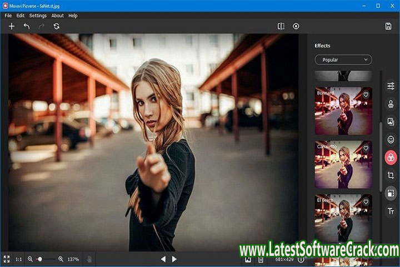Open the Settings menu
The width and height of the screenshot is (400, 267).
pyautogui.click(x=38, y=16)
